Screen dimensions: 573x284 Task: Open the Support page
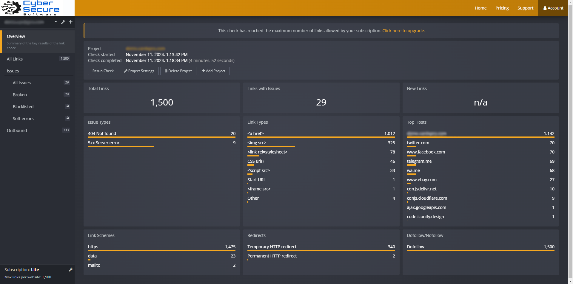tap(525, 8)
